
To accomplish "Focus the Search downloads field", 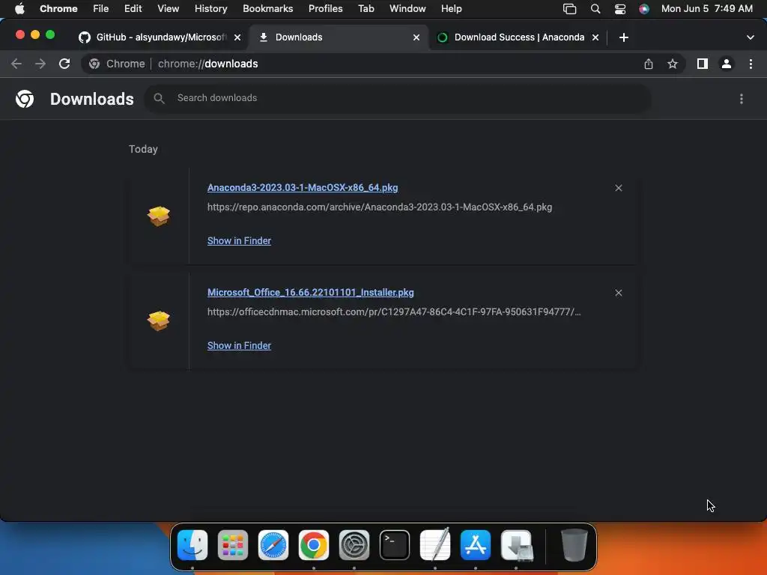I will (x=397, y=98).
